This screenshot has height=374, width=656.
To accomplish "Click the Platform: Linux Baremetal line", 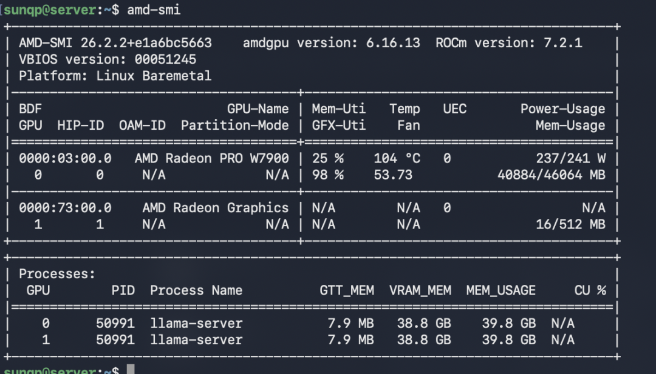I will coord(115,76).
